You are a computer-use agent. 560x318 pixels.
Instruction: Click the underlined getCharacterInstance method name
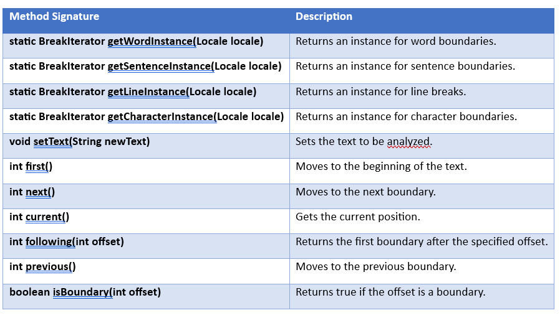coord(162,116)
